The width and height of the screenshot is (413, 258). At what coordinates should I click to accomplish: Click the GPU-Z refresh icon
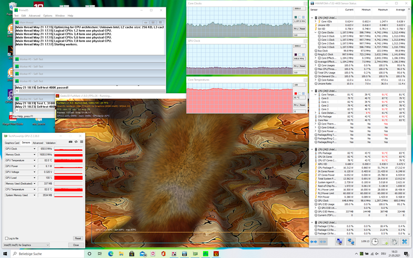pos(76,142)
